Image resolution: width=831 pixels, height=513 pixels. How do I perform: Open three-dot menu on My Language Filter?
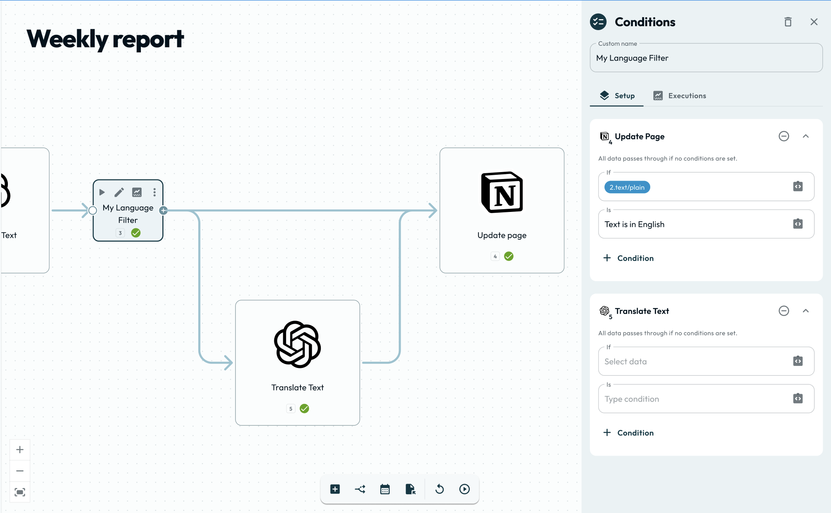coord(155,192)
